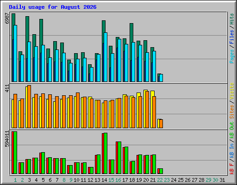Select day label 20 on the axis
Image resolution: width=237 pixels, height=185 pixels.
coord(146,180)
